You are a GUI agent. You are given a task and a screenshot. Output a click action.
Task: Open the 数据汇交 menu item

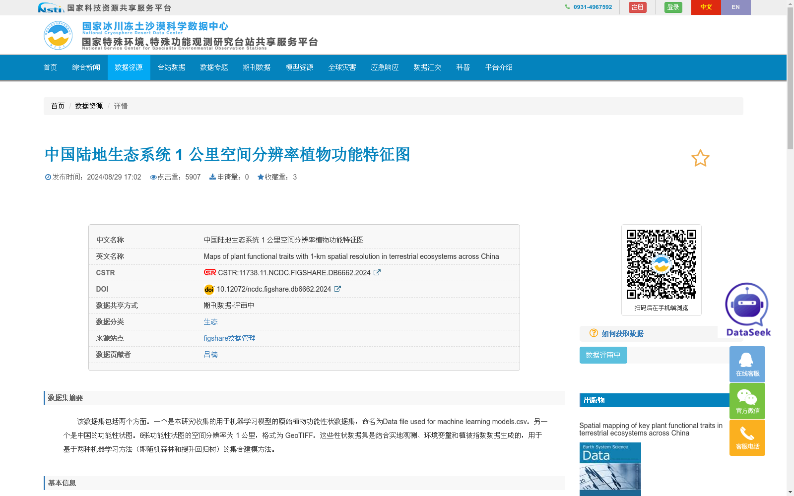tap(428, 67)
